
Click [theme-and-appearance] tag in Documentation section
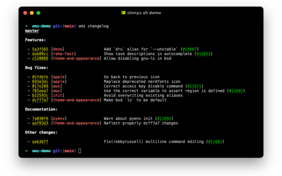point(76,123)
